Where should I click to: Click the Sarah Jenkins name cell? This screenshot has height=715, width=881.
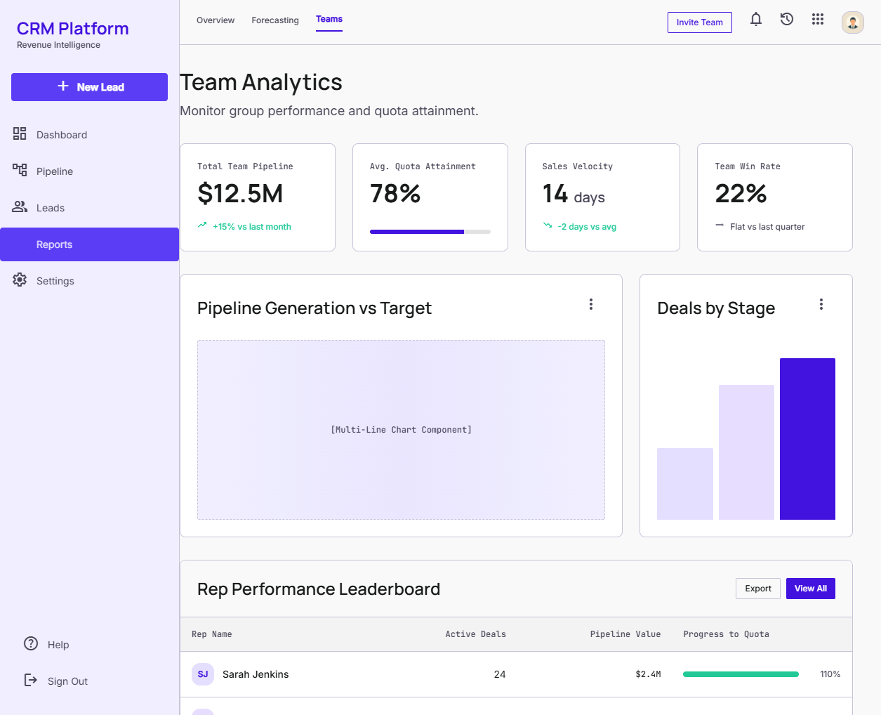pos(256,674)
